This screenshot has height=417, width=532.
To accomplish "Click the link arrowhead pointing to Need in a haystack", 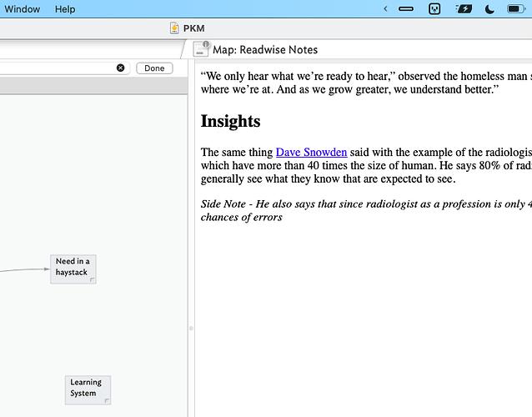I will point(47,269).
